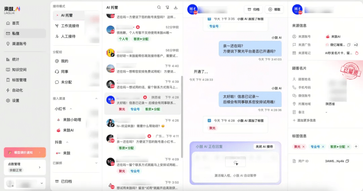Remove the 聚光 tag from 标签信息

click(x=303, y=147)
